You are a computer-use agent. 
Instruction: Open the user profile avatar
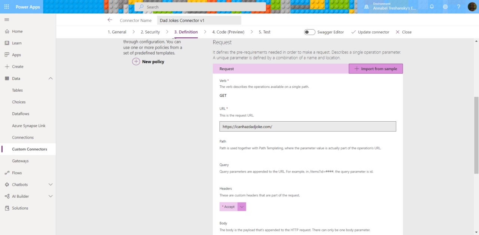point(472,7)
